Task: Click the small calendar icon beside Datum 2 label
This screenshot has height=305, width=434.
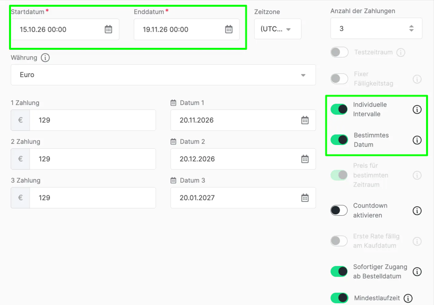Action: click(x=173, y=142)
